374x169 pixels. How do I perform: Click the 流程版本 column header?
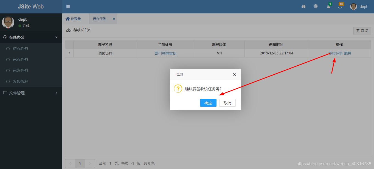pos(219,45)
